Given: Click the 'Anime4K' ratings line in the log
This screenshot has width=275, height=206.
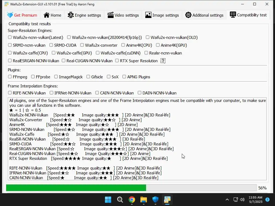Looking at the screenshot, I should 74,125.
